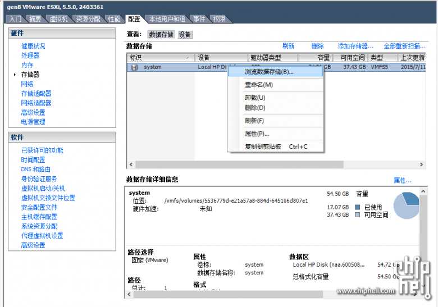This screenshot has width=438, height=307.
Task: Collapse the 硬件 panel header chevron
Action: pos(110,34)
